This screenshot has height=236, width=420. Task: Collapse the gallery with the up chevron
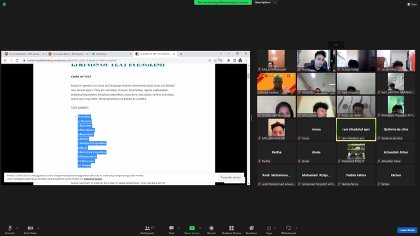pos(336,45)
